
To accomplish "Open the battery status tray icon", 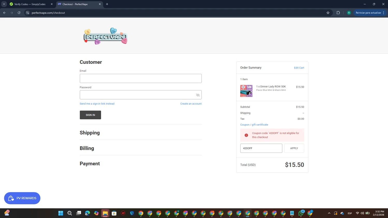I will (368, 213).
